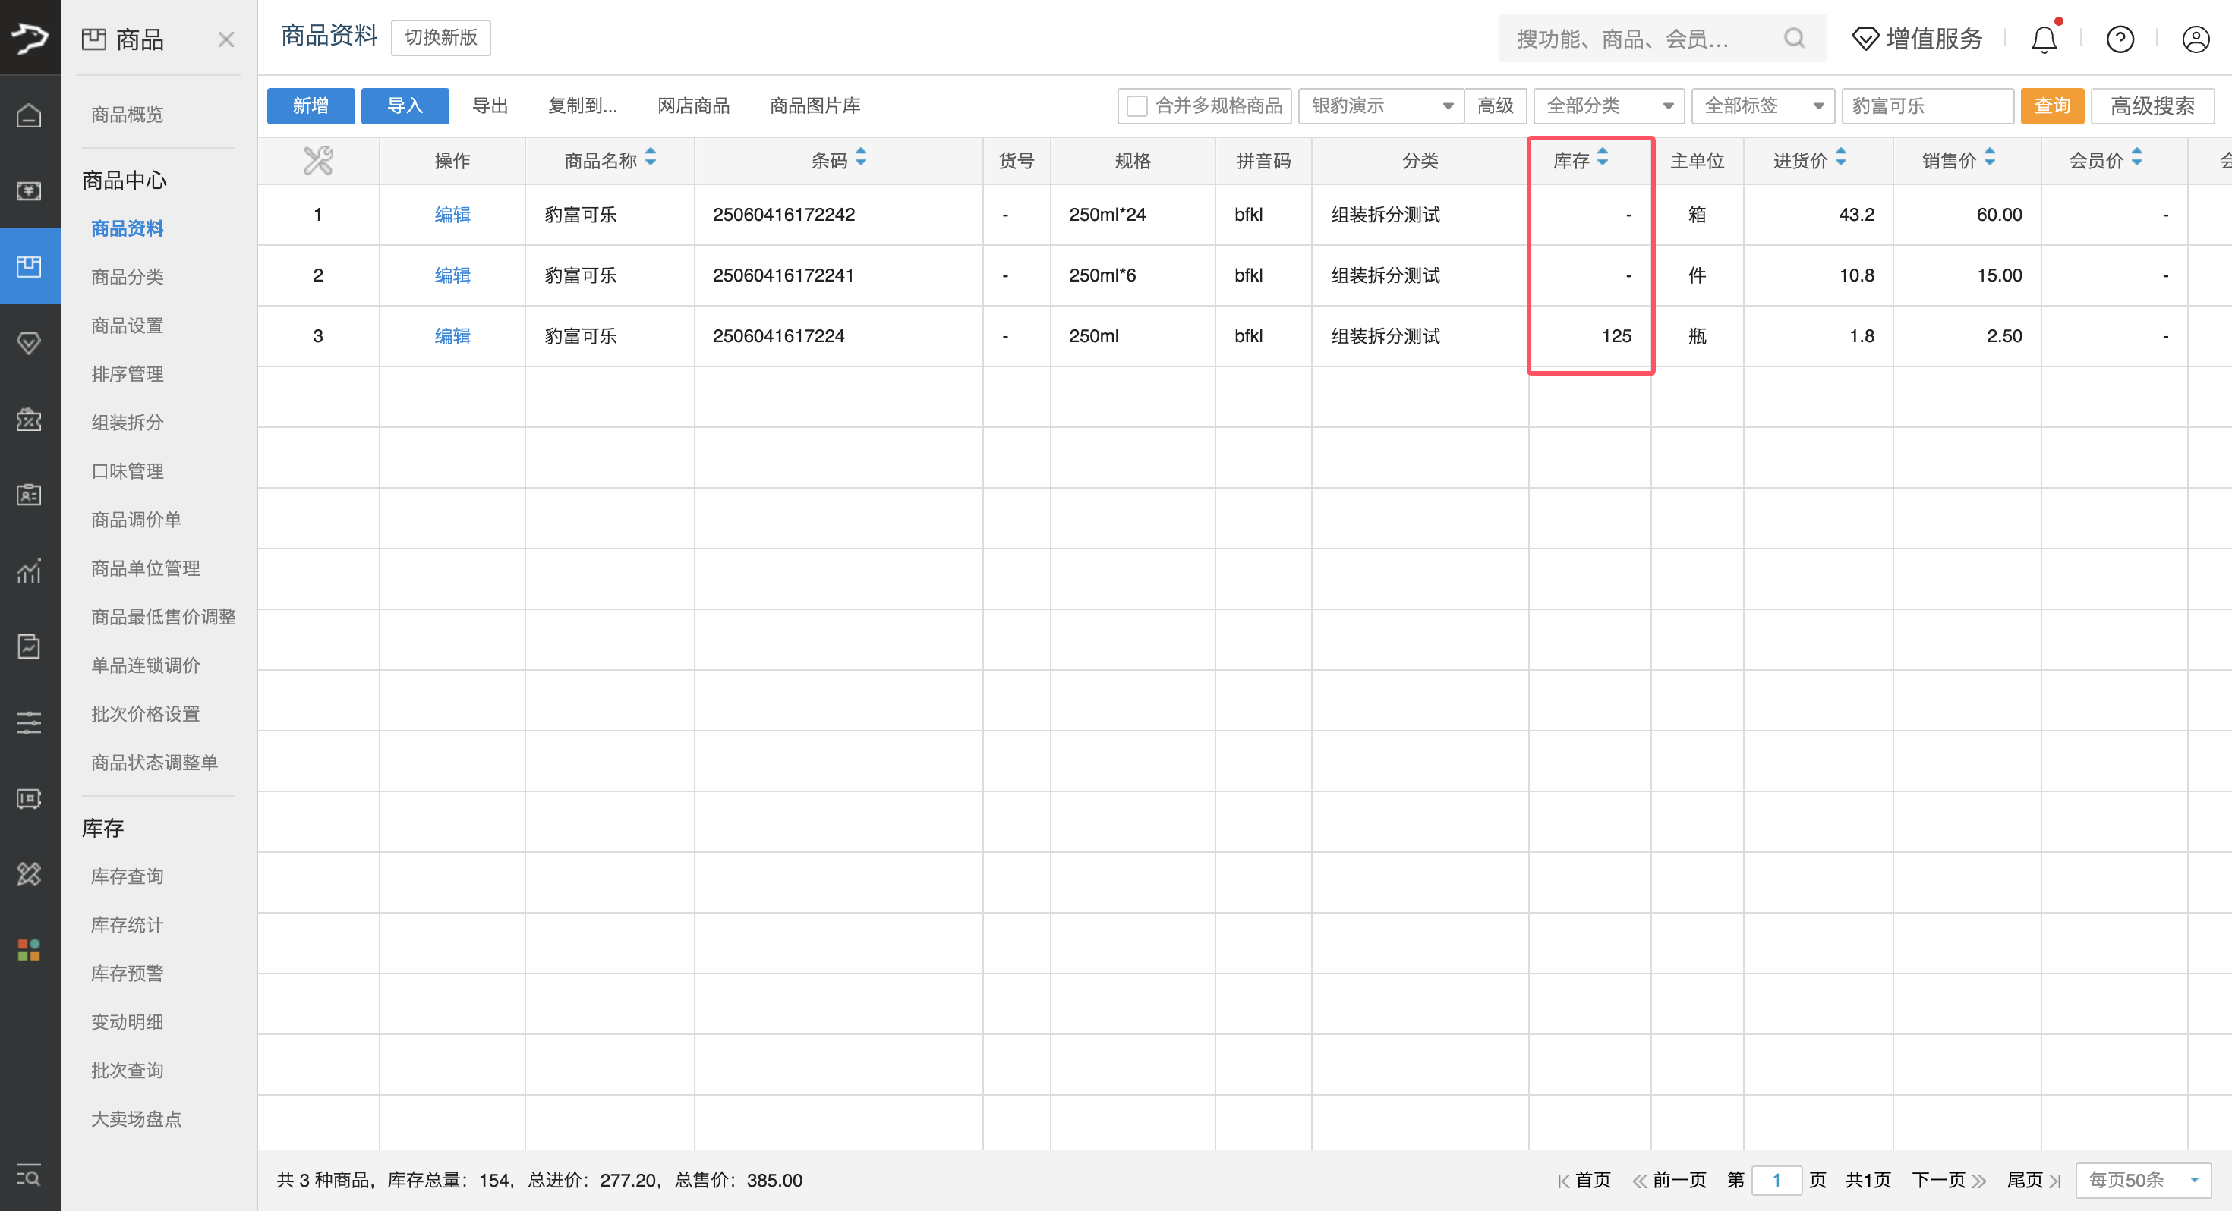
Task: Click the page number input field
Action: (x=1776, y=1180)
